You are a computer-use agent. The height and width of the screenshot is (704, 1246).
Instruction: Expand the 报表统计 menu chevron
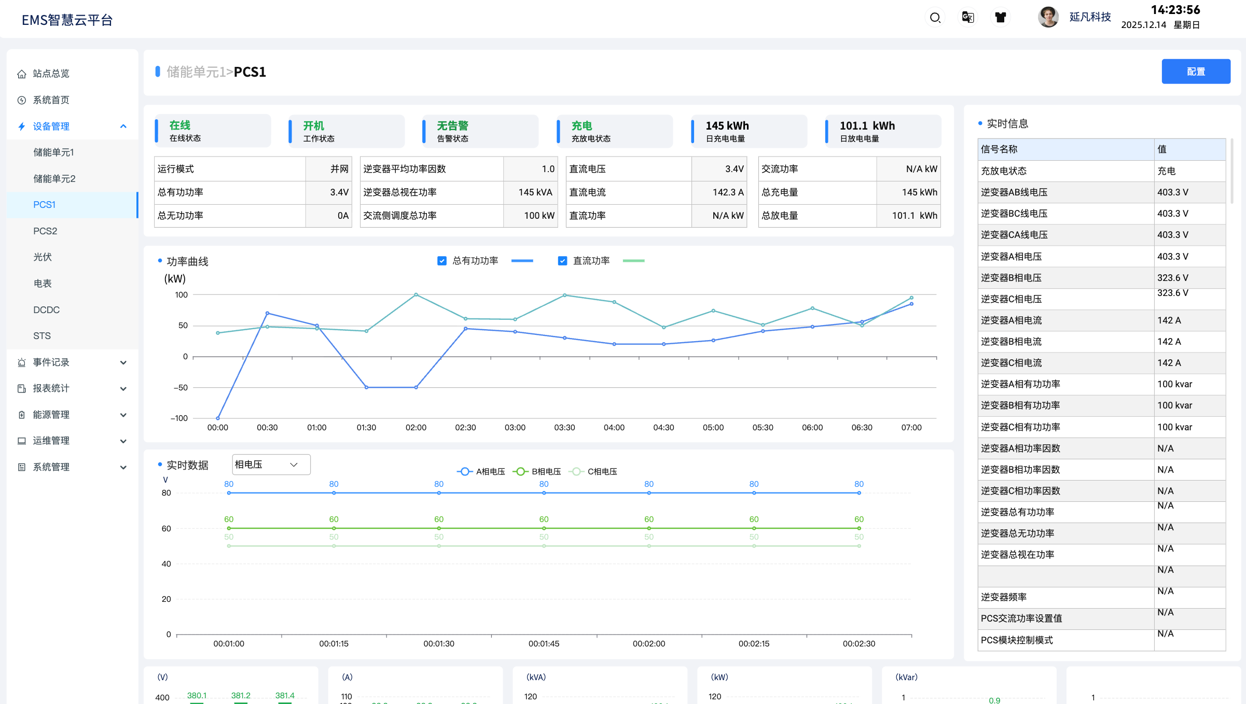(123, 389)
